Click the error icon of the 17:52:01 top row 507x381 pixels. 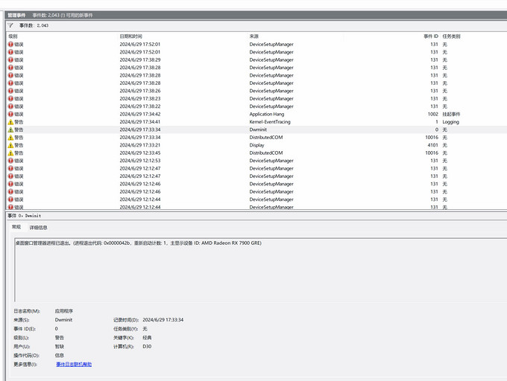click(10, 44)
